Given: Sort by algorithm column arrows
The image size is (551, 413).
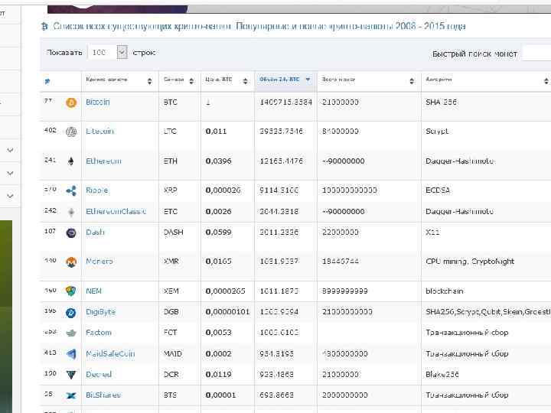Looking at the screenshot, I should pyautogui.click(x=546, y=81).
